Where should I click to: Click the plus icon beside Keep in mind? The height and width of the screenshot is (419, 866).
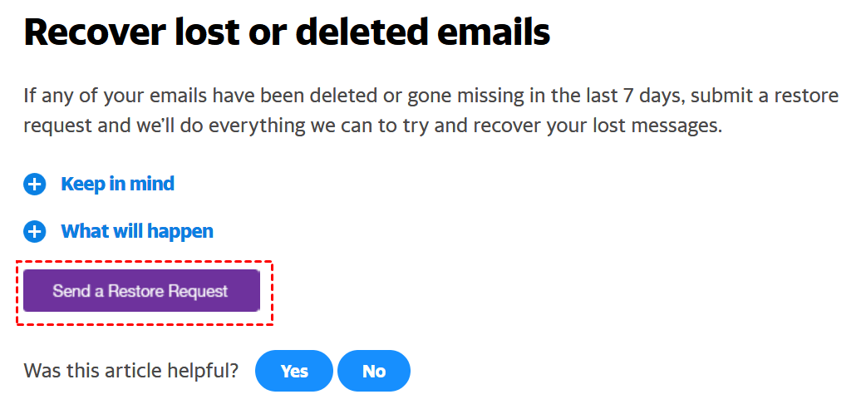tap(34, 185)
